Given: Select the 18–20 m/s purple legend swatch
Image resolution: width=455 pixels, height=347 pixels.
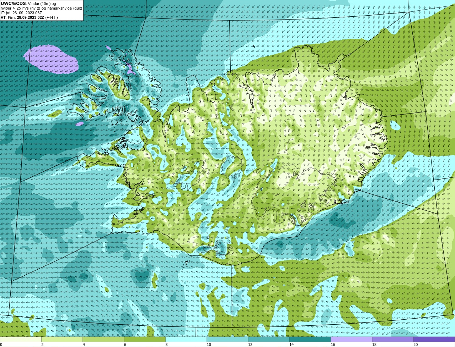Looking at the screenshot, I should [x=393, y=339].
